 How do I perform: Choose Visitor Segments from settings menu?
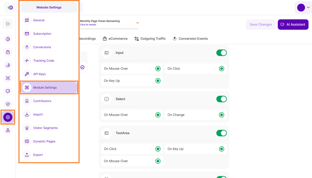tap(45, 128)
